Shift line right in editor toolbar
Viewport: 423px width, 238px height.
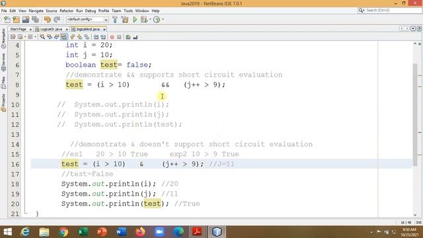[103, 37]
